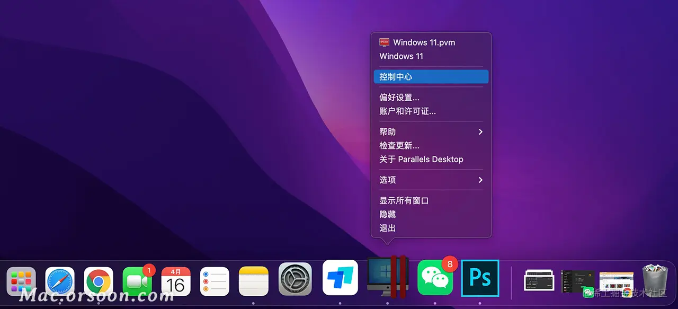The height and width of the screenshot is (309, 678).
Task: Open System Preferences gear icon
Action: pyautogui.click(x=295, y=279)
